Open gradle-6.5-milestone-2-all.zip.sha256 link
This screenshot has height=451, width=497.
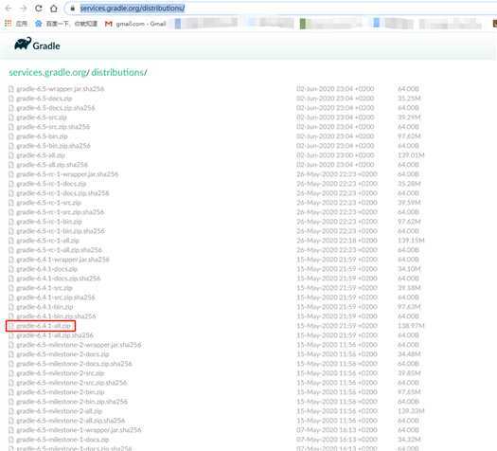pyautogui.click(x=71, y=421)
